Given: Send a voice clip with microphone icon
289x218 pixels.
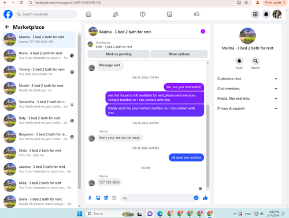Looking at the screenshot, I should point(90,198).
